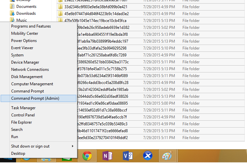Viewport: 247px width, 163px height.
Task: Select Documents in the navigation pane
Action: click(26, 7)
